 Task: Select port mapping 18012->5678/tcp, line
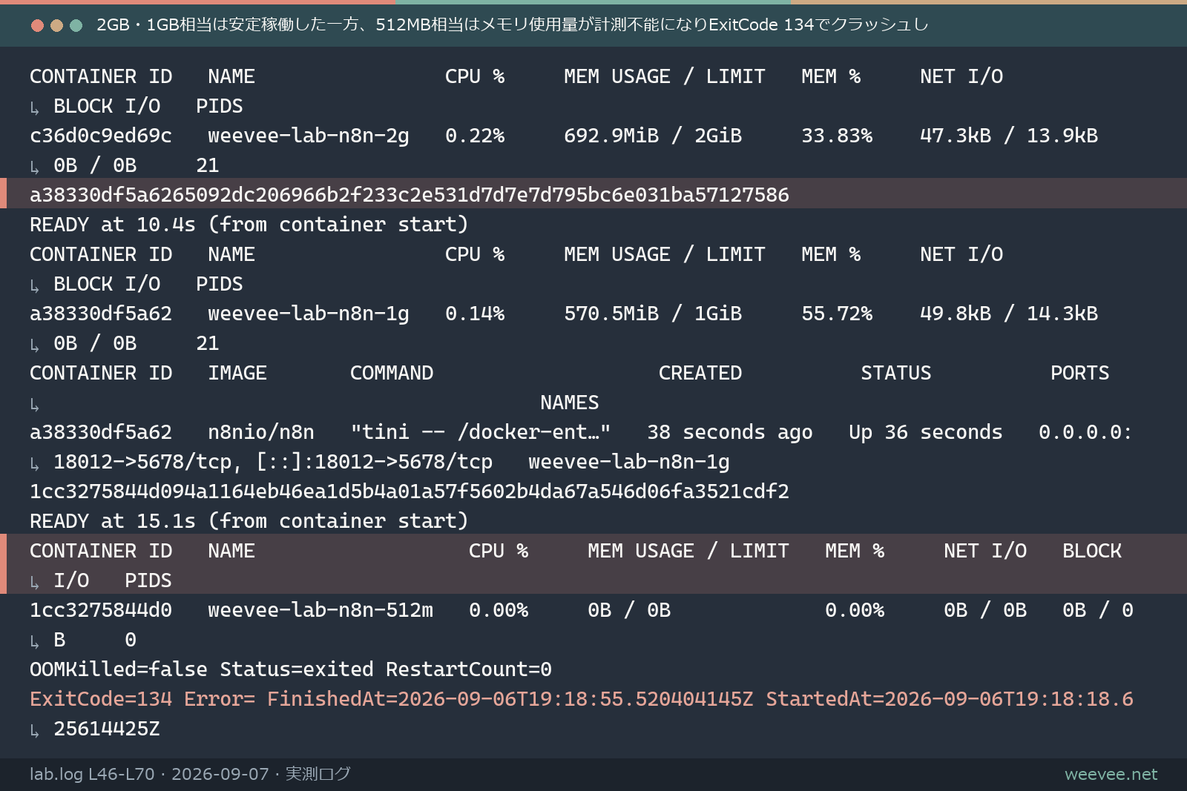pos(273,462)
